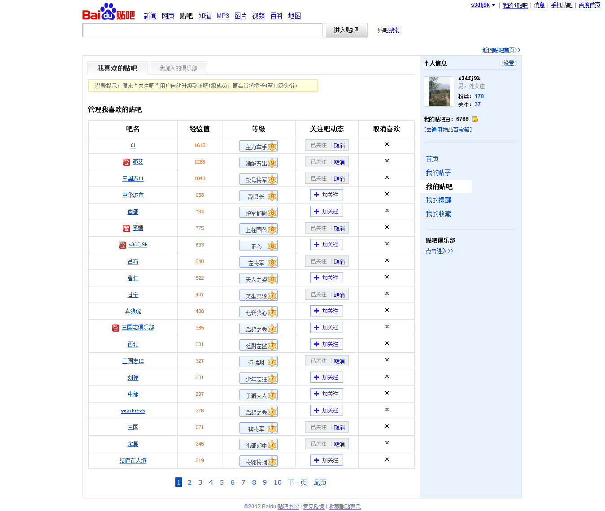Jump to 尾页 in pagination
605x511 pixels.
point(320,482)
